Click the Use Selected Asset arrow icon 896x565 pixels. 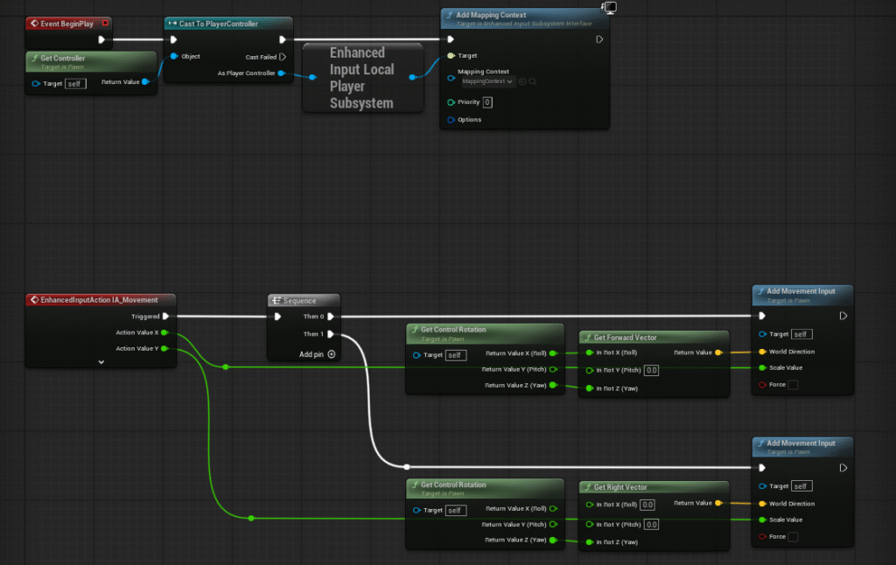[x=522, y=81]
